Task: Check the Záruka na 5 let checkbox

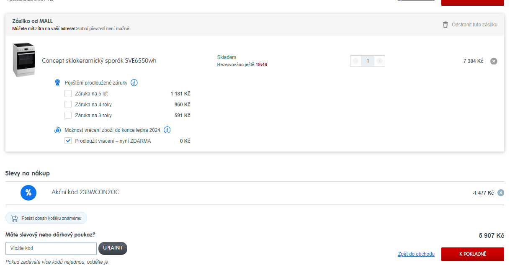Action: pyautogui.click(x=68, y=93)
